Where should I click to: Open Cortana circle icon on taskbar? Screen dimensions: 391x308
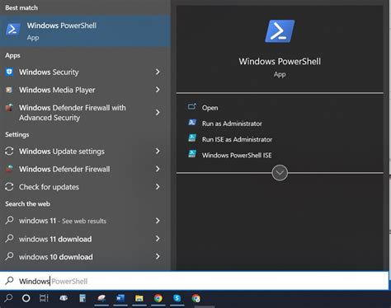[x=26, y=298]
